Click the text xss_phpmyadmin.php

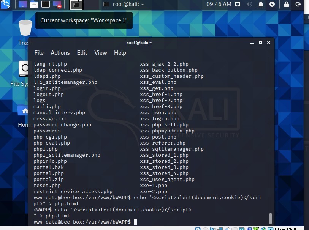[x=167, y=131]
